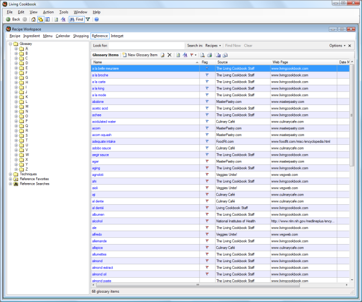The image size is (362, 302).
Task: Open the Options dropdown in find bar
Action: 337,46
